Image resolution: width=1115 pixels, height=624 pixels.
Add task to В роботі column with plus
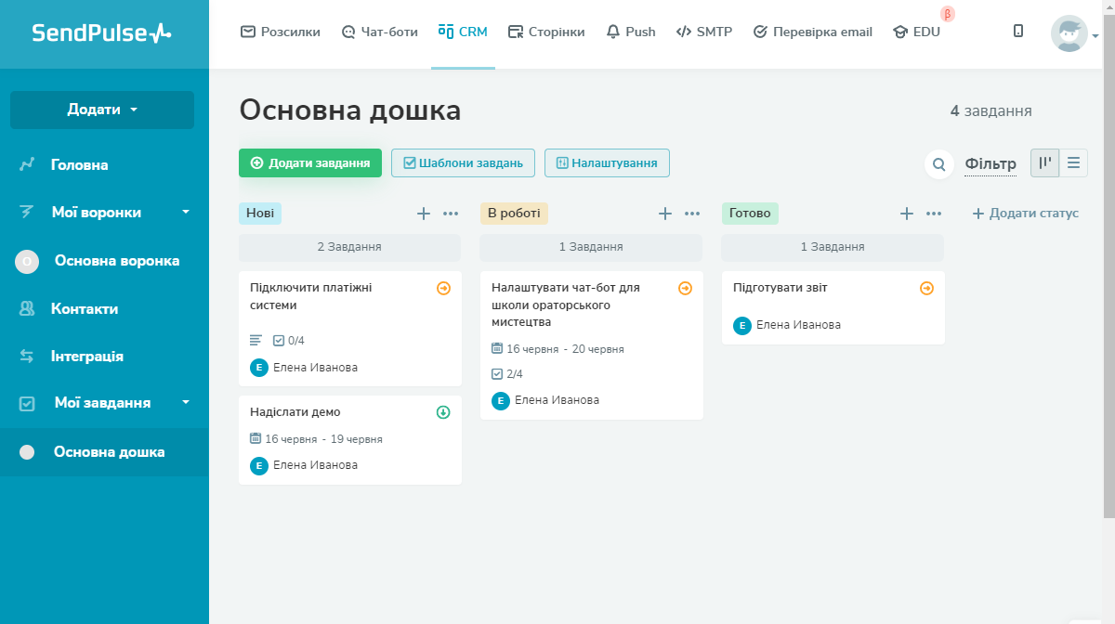pos(665,214)
